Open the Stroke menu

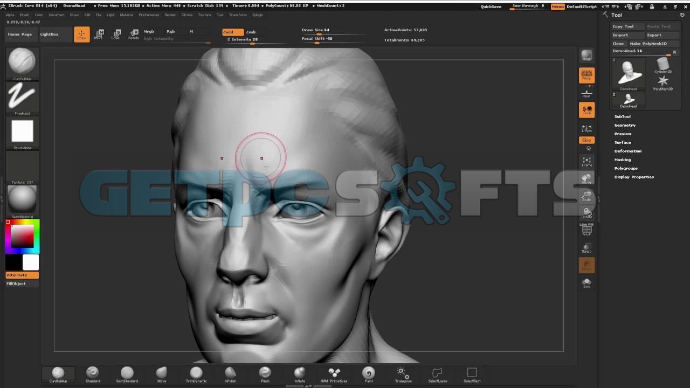tap(187, 15)
